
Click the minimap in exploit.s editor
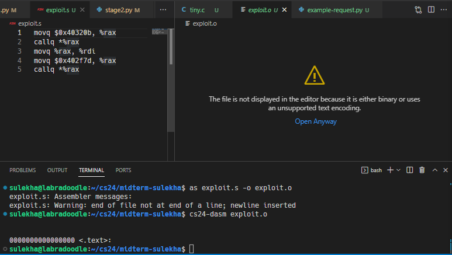(160, 32)
